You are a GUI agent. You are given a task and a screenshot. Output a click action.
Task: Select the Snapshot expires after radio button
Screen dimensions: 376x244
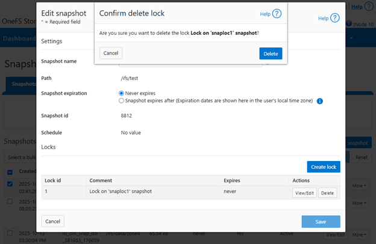(x=122, y=101)
